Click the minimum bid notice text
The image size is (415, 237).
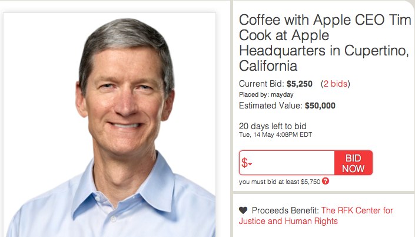coord(280,182)
